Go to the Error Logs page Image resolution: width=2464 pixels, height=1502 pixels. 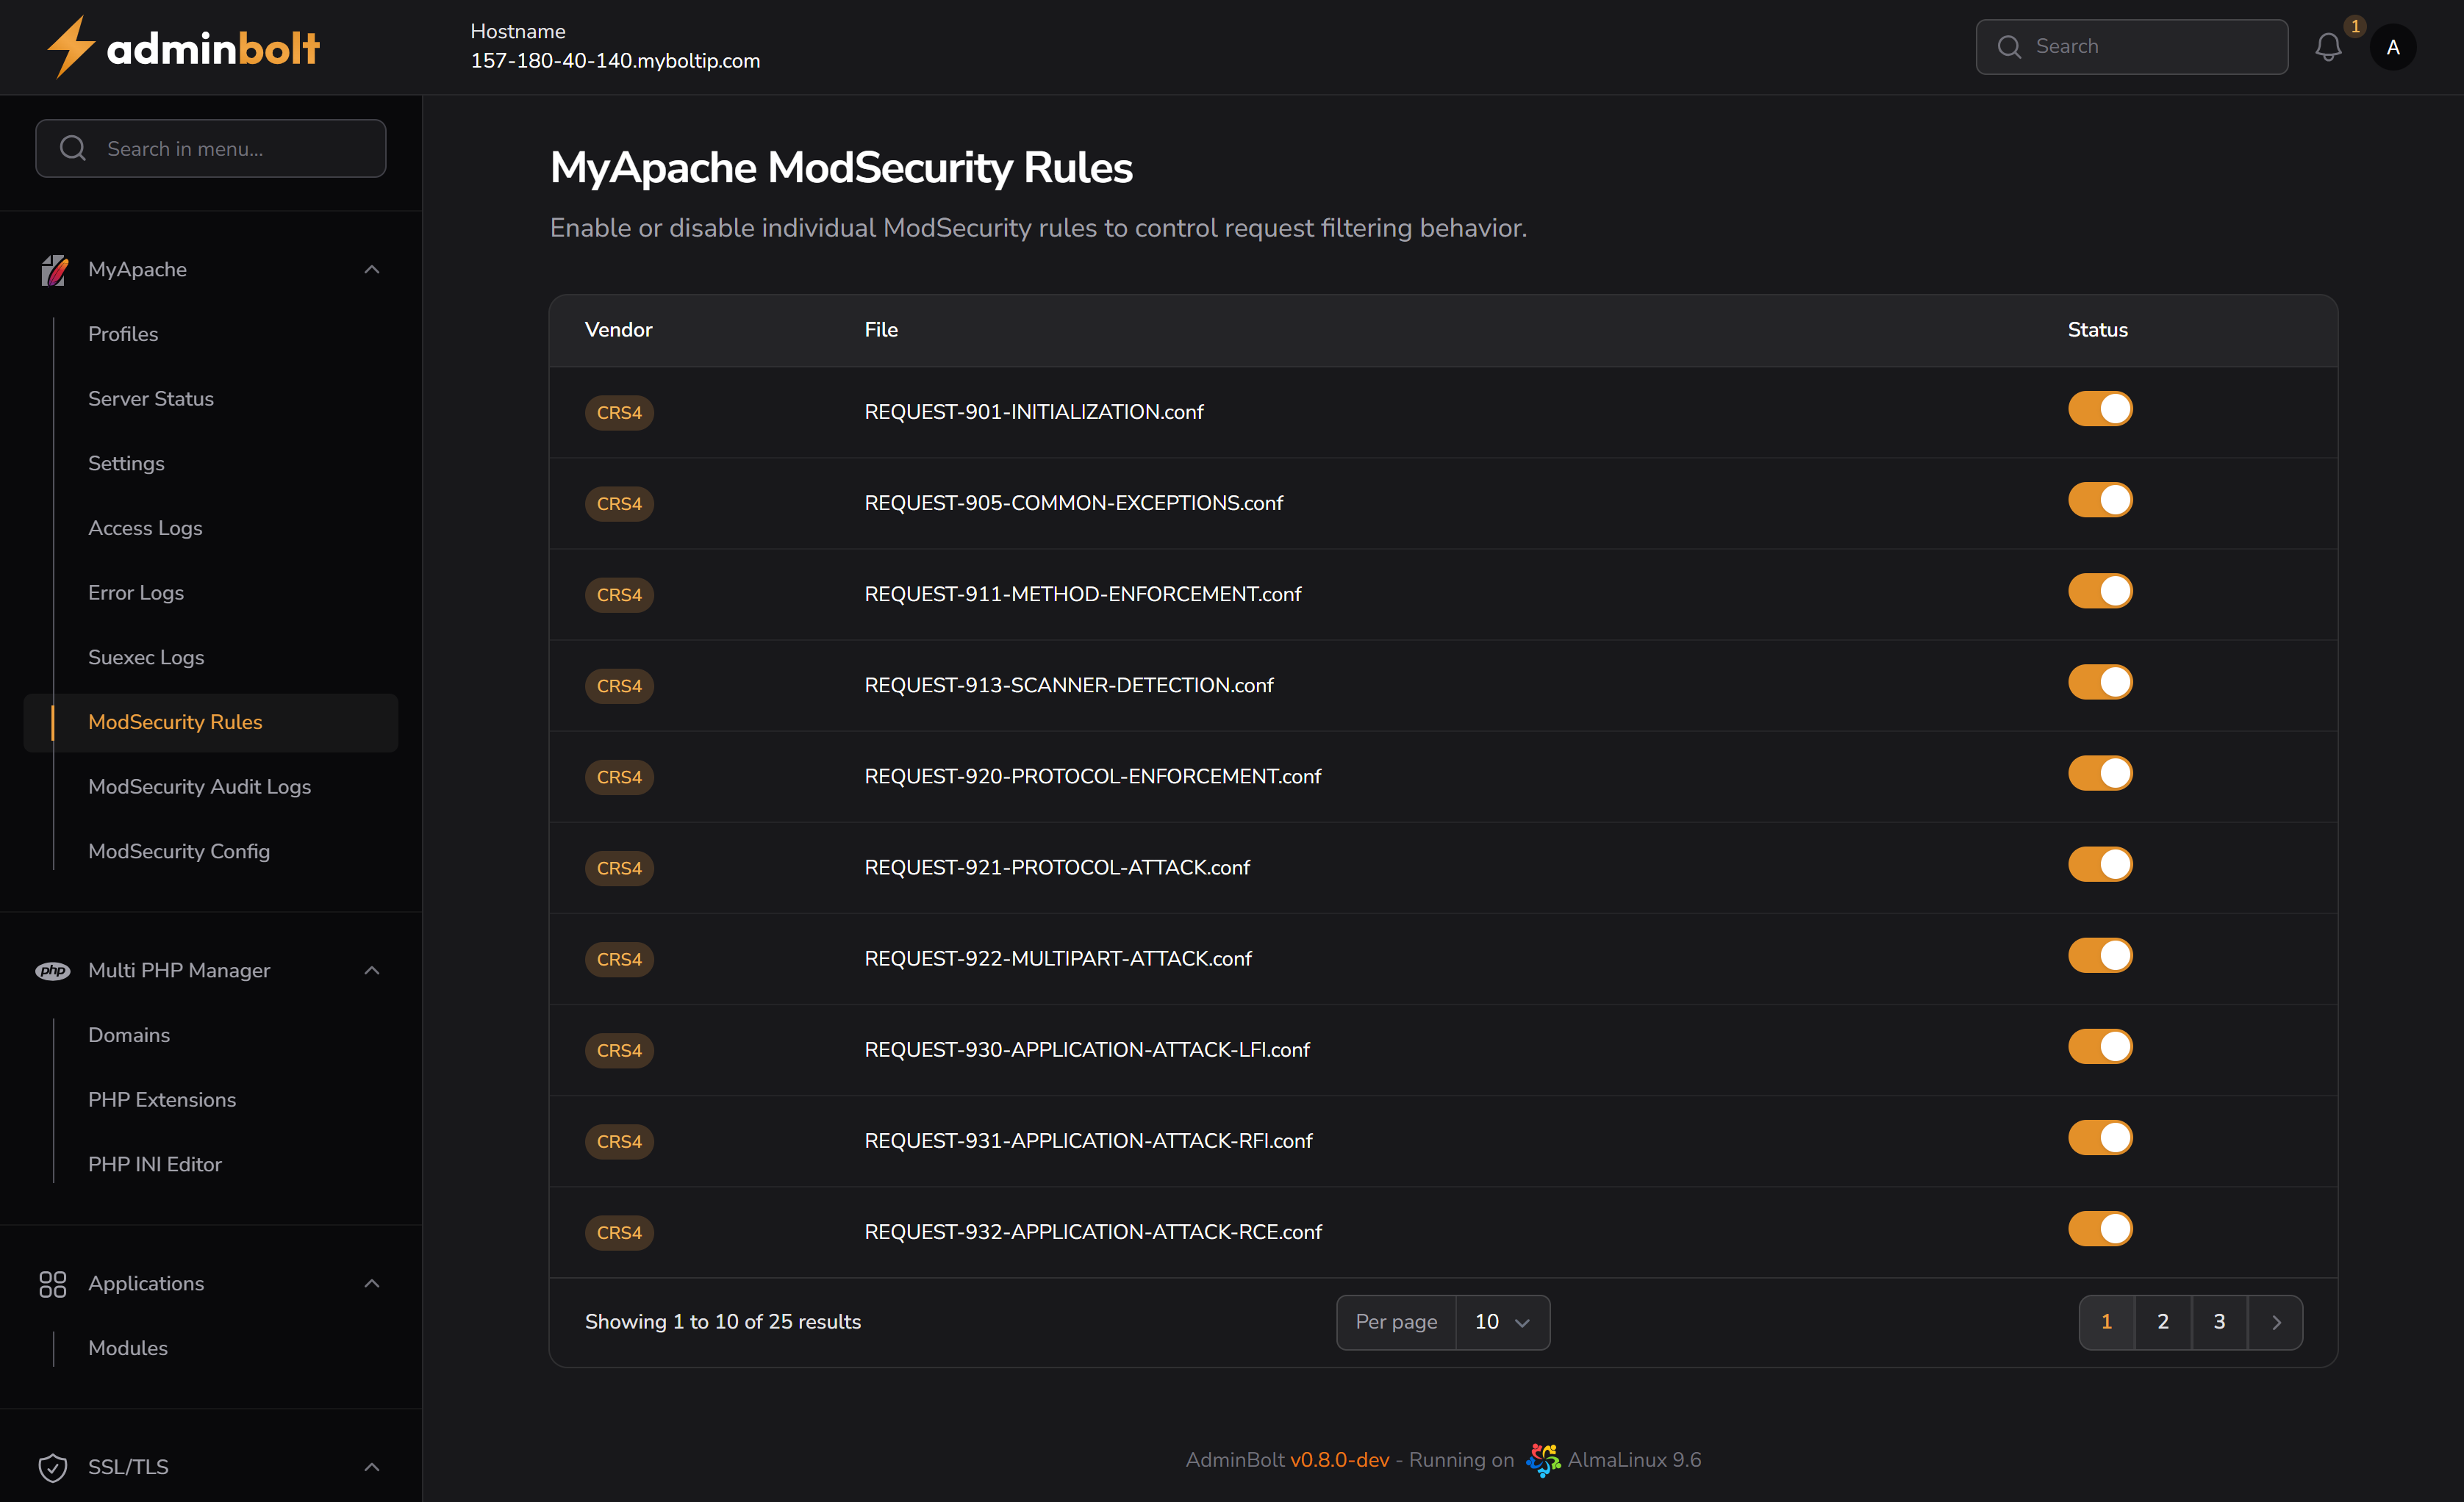tap(136, 592)
